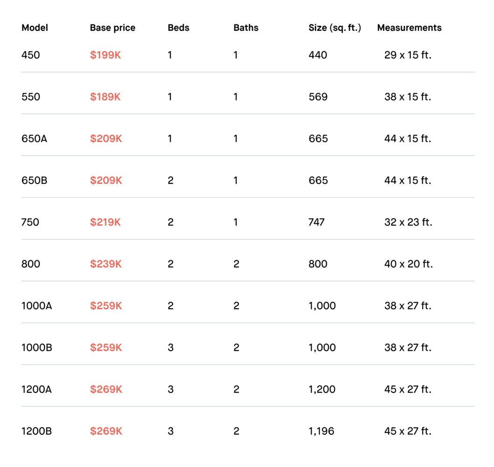The width and height of the screenshot is (494, 467).
Task: Select the 569 size value
Action: tap(318, 97)
